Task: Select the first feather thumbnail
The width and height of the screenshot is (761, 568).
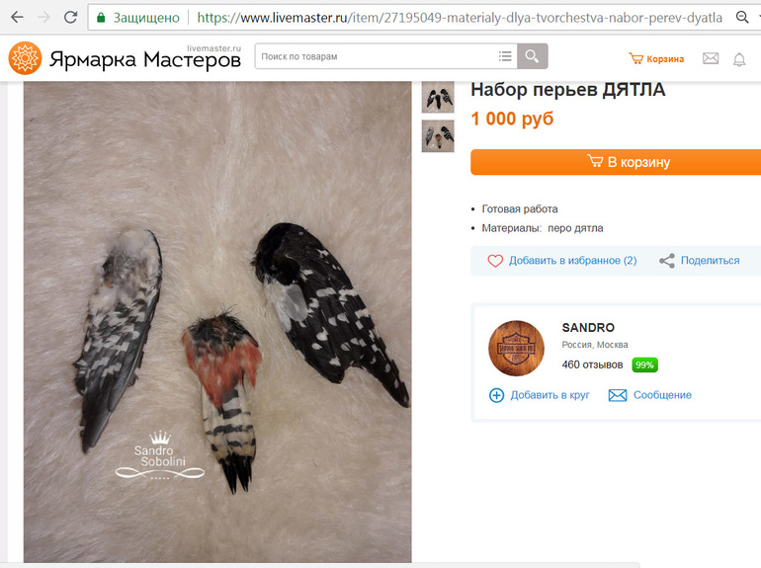Action: point(438,97)
